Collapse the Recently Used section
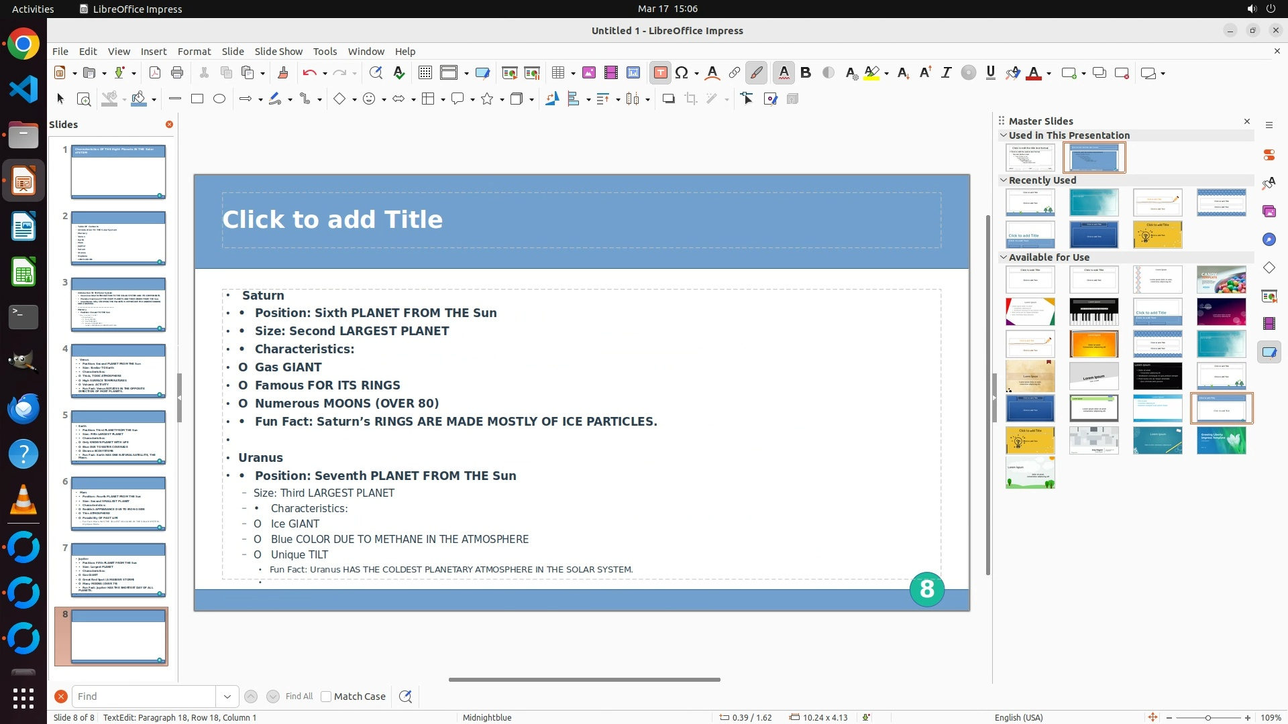 click(1004, 180)
